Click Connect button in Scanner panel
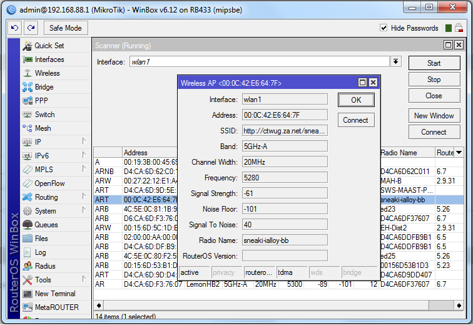473x325 pixels. pyautogui.click(x=434, y=132)
